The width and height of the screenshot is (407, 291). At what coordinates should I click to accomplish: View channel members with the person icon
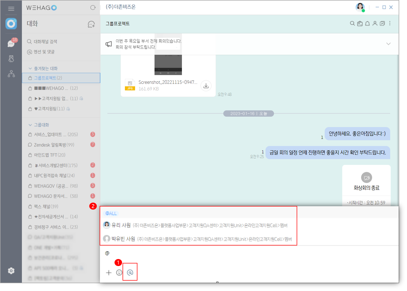point(375,23)
